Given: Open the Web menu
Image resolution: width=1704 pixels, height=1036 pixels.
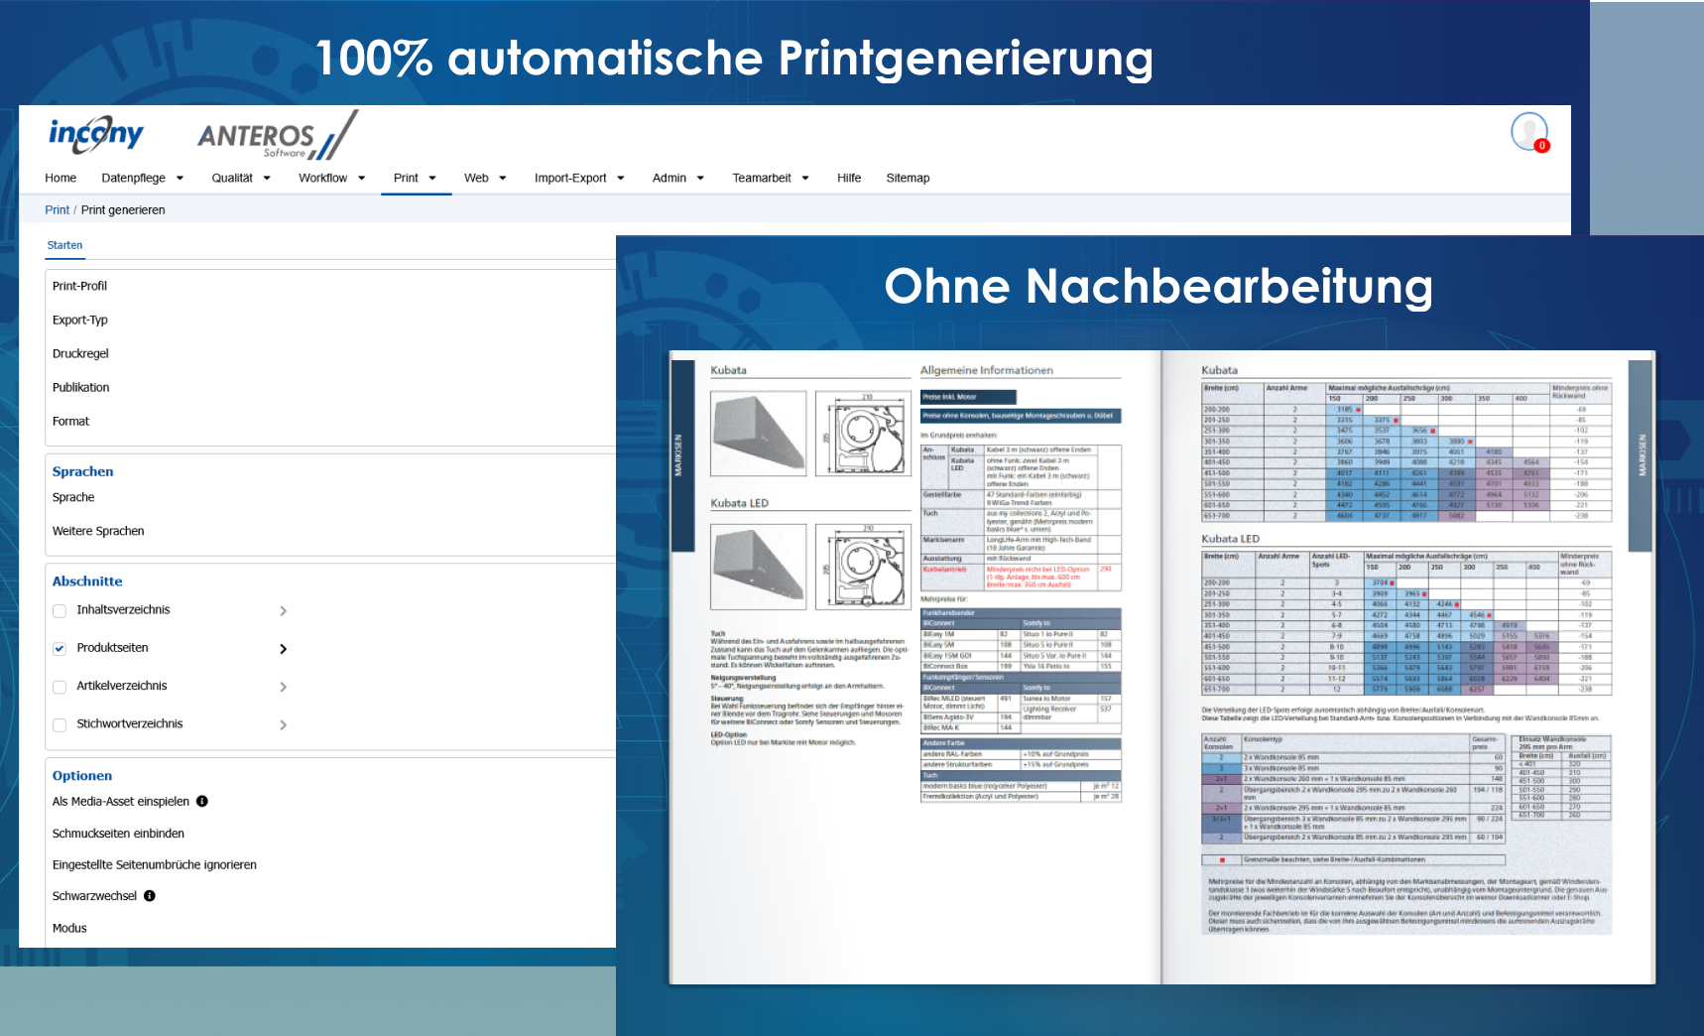Looking at the screenshot, I should tap(486, 178).
